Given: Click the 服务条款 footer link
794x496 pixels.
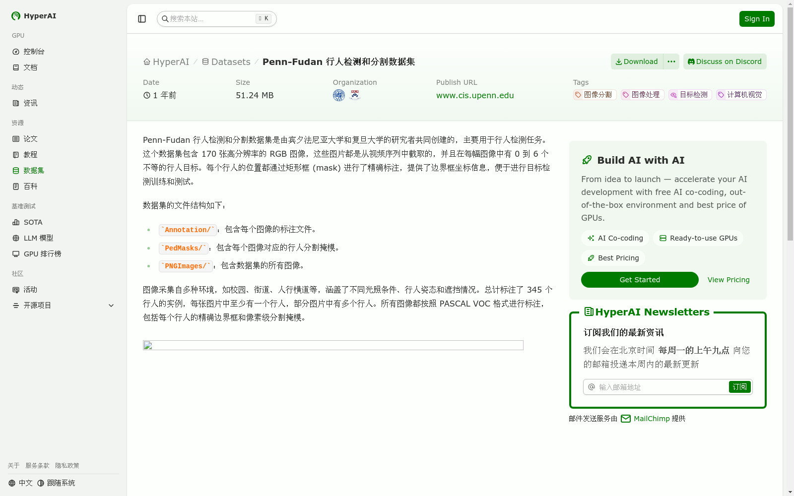Looking at the screenshot, I should [37, 466].
